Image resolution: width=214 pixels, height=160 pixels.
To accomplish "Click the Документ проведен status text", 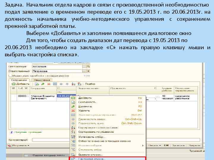I will [x=28, y=132].
